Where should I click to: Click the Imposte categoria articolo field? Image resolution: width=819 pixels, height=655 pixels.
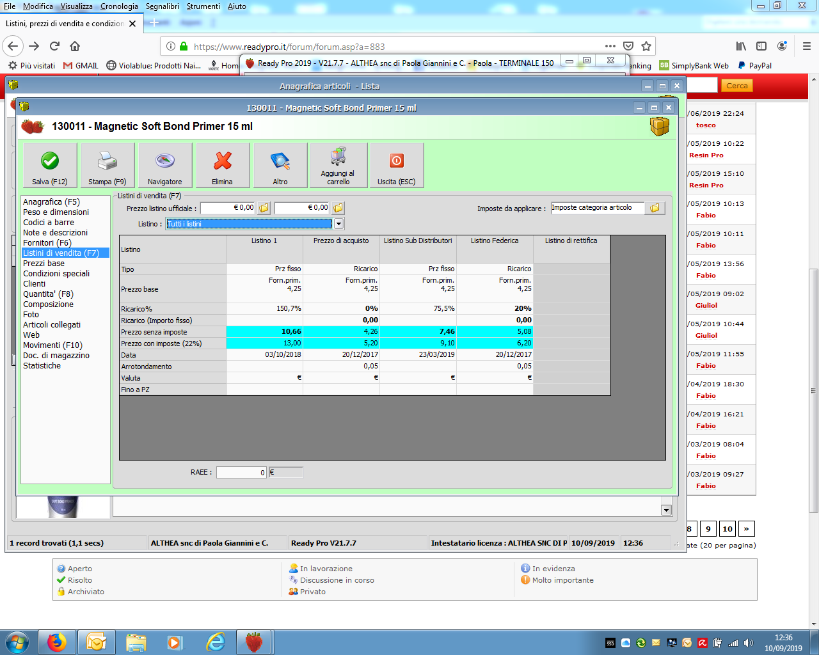598,208
